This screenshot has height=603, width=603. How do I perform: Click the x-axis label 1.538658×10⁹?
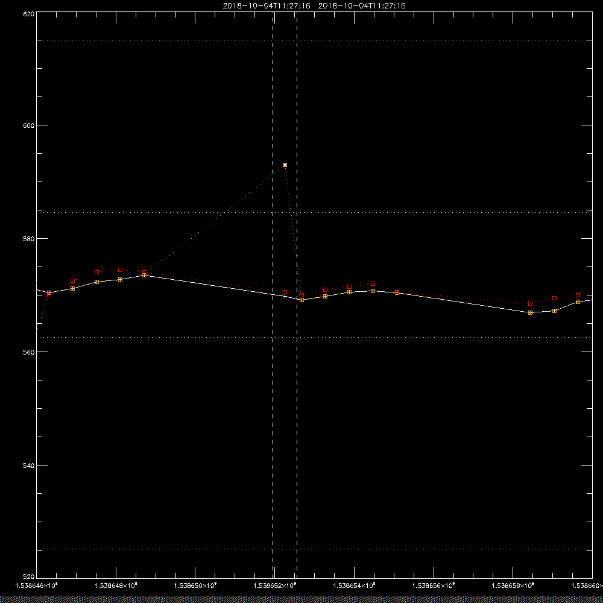pyautogui.click(x=513, y=586)
